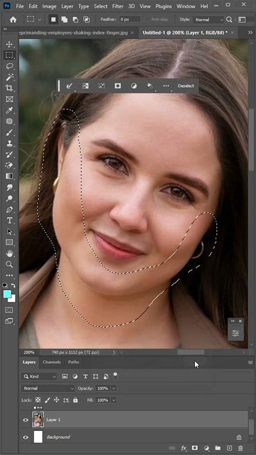Select the Frame tool
This screenshot has height=455, width=256.
pos(9,99)
